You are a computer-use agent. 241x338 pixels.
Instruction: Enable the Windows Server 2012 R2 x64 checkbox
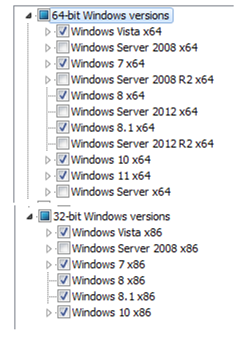(63, 143)
